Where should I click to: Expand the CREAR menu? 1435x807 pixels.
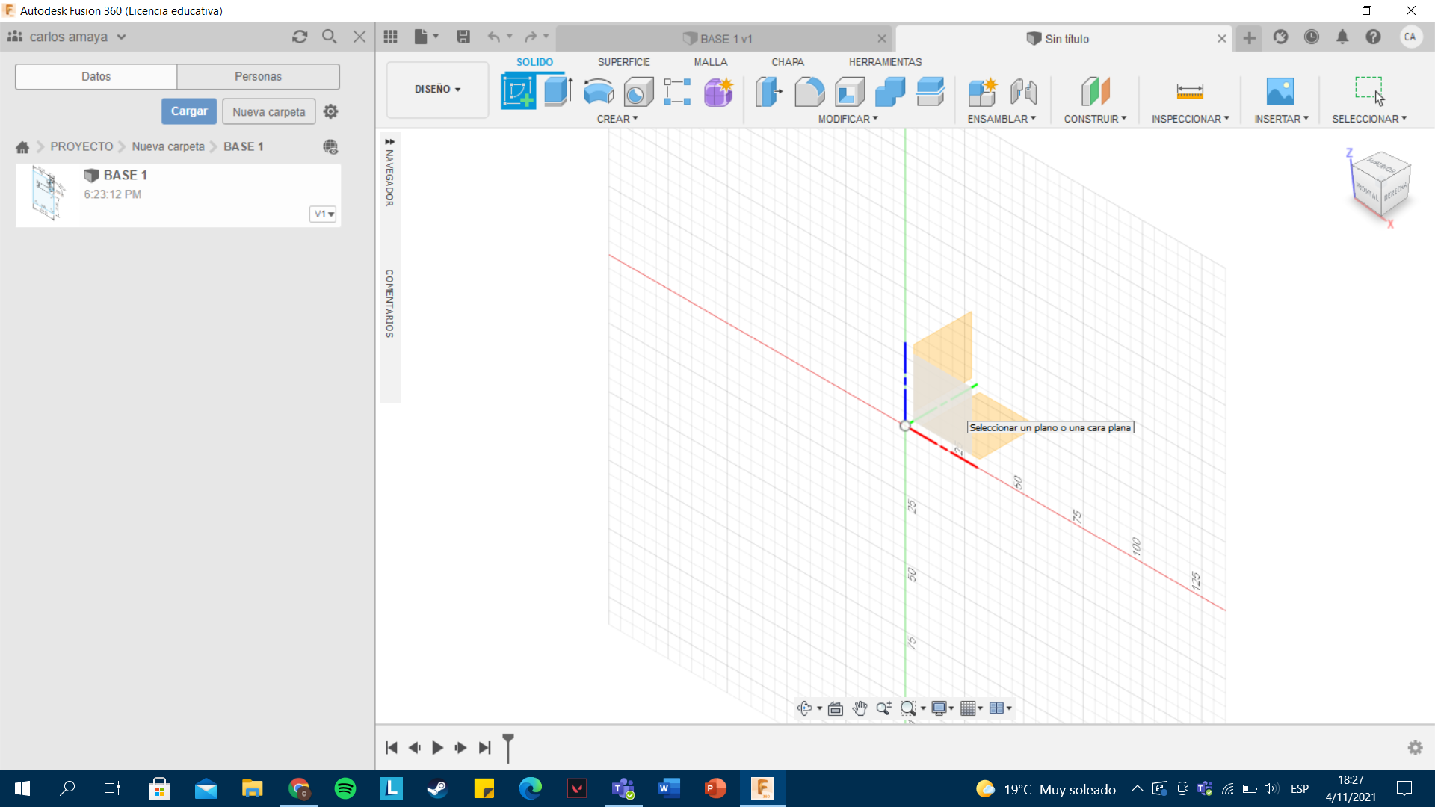point(617,119)
